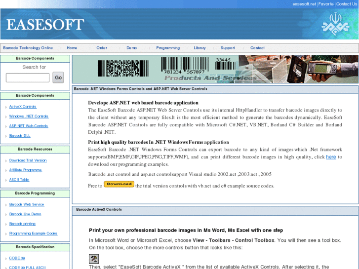Screen dimensions: 359x269
Task: Click the Barcode Specification panel heading
Action: coord(35,247)
